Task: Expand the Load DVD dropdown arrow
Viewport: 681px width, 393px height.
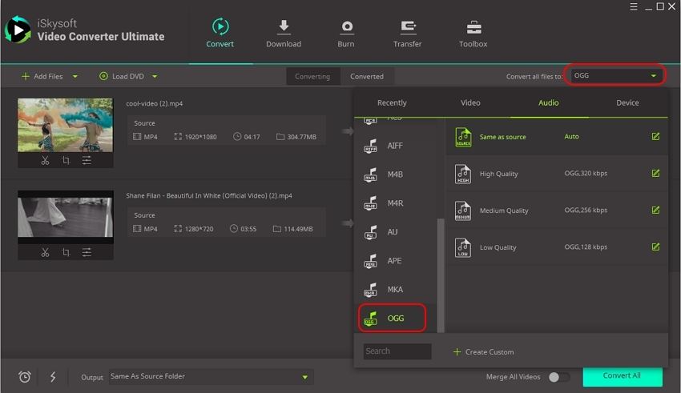Action: coord(155,77)
